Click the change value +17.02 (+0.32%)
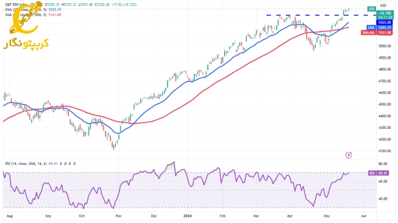This screenshot has height=223, width=398. click(124, 4)
